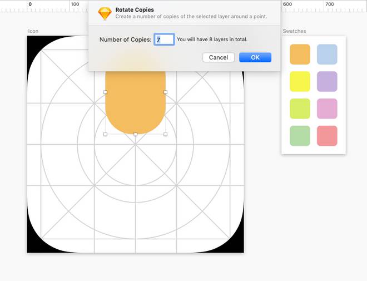Image resolution: width=367 pixels, height=281 pixels.
Task: Choose the lime green swatch
Action: tap(300, 109)
